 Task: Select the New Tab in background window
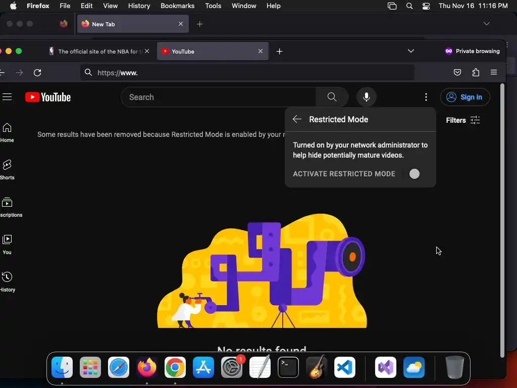(x=133, y=24)
